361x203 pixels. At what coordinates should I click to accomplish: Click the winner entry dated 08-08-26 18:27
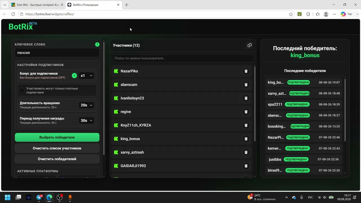[303, 115]
